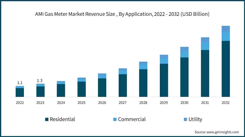Image resolution: width=245 pixels, height=137 pixels.
Task: Click the 2027 axis label
Action: click(x=123, y=103)
